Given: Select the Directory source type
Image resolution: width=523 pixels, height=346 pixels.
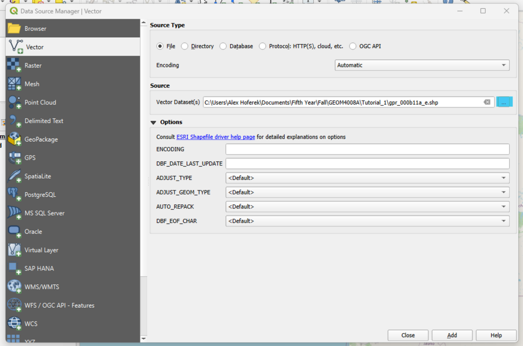Looking at the screenshot, I should (x=185, y=46).
